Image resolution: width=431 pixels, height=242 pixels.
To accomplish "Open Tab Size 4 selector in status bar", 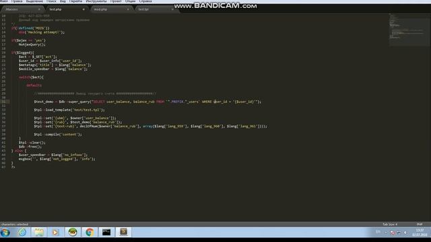I will [390, 224].
